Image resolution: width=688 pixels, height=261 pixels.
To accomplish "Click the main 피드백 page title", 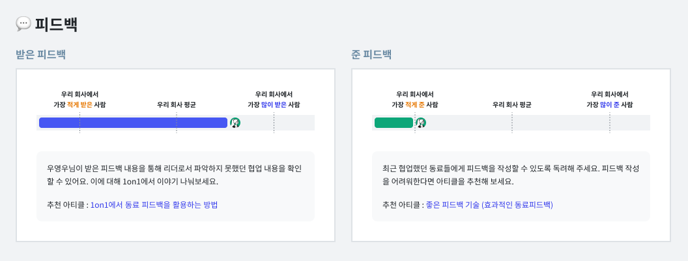I will (x=56, y=24).
